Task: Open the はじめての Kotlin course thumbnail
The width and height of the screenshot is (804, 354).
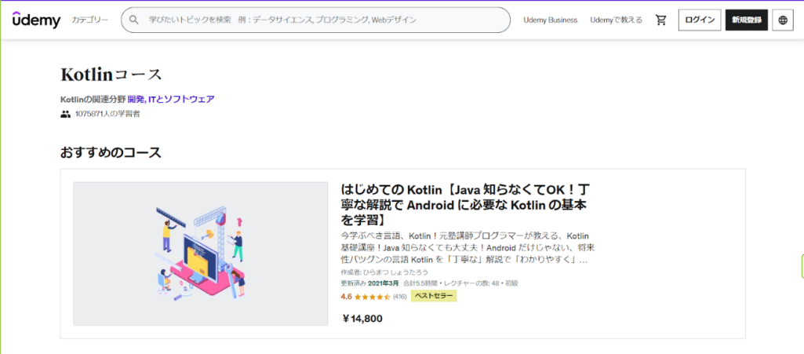Action: pyautogui.click(x=201, y=254)
